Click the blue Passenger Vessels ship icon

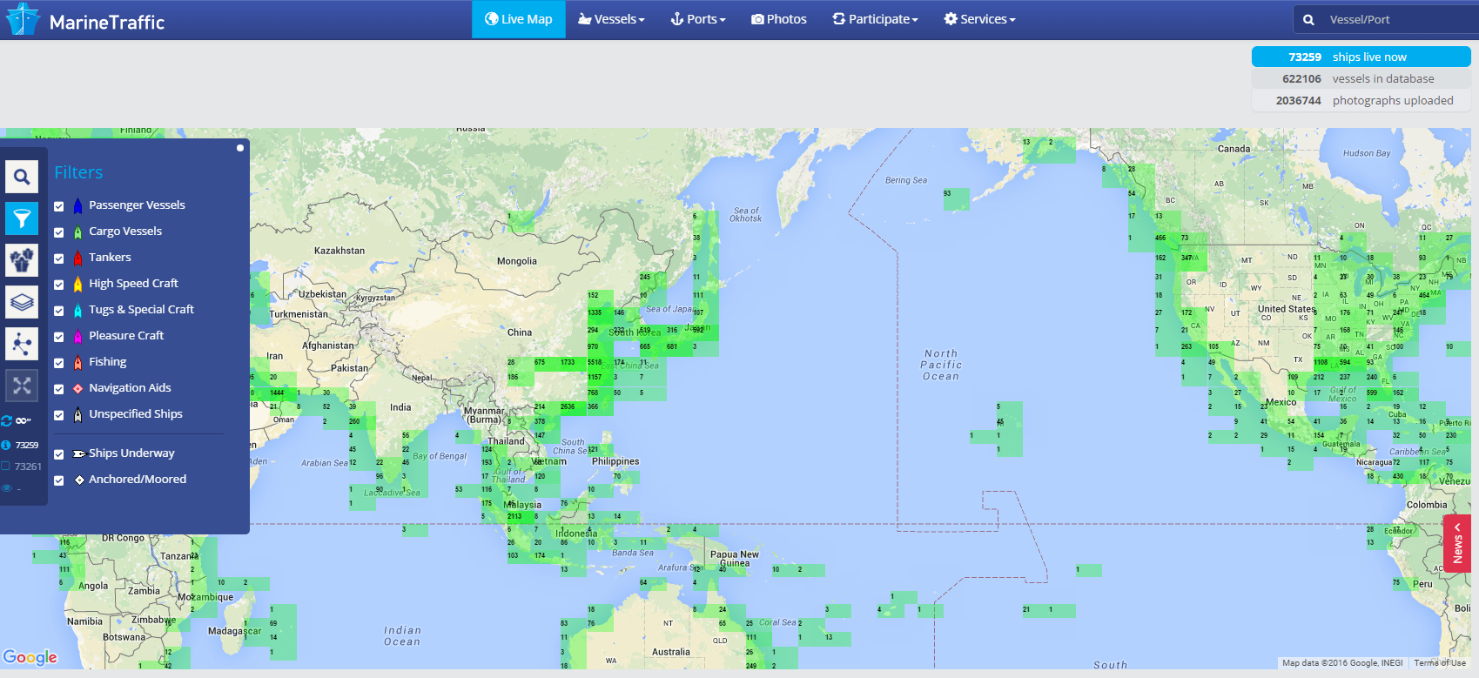[77, 205]
